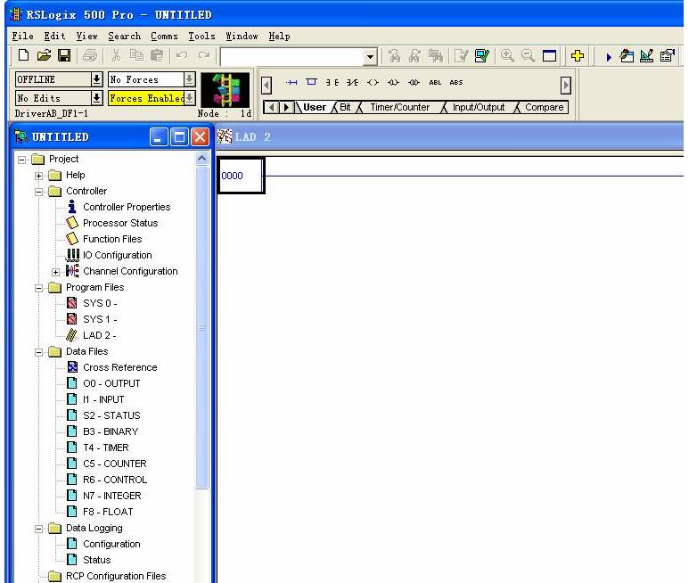Open the No Edits dropdown arrow

(x=96, y=98)
